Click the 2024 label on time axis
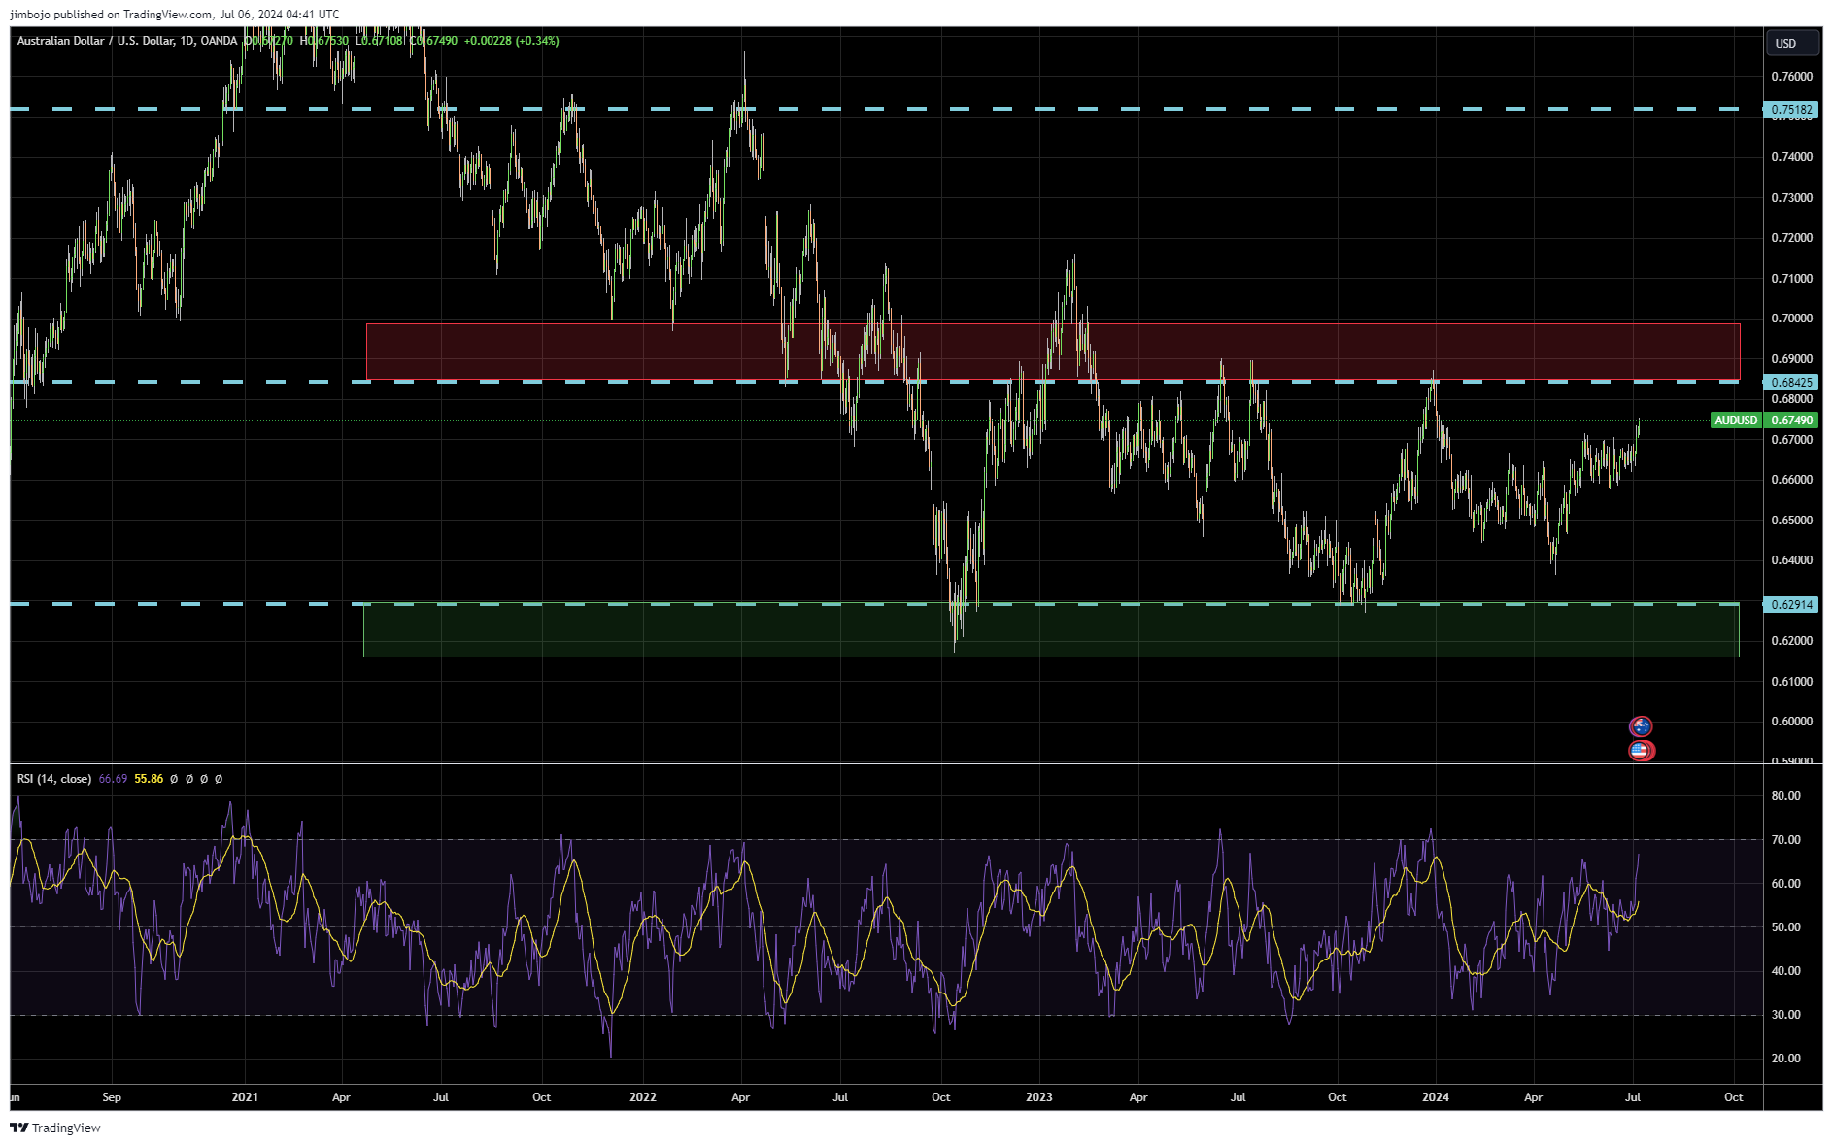The height and width of the screenshot is (1145, 1833). tap(1435, 1097)
